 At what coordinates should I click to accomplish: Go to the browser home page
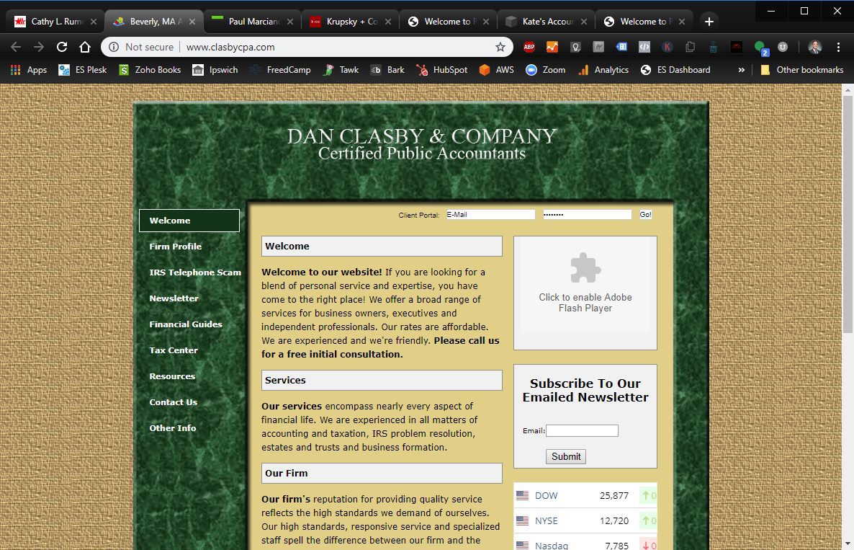pos(84,47)
